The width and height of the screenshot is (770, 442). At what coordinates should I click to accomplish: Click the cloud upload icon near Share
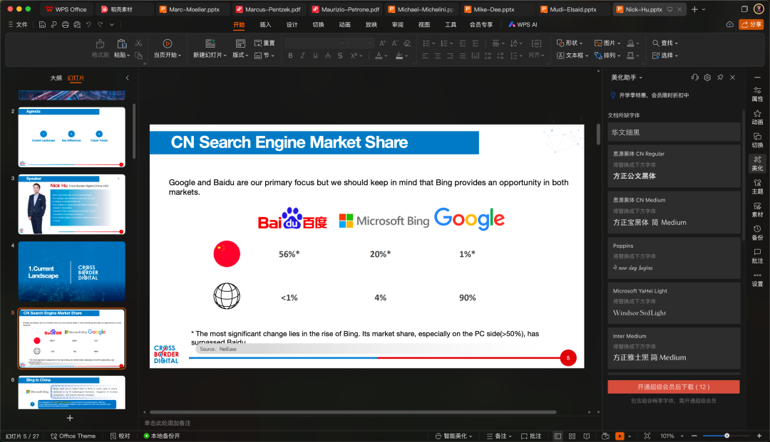click(730, 24)
